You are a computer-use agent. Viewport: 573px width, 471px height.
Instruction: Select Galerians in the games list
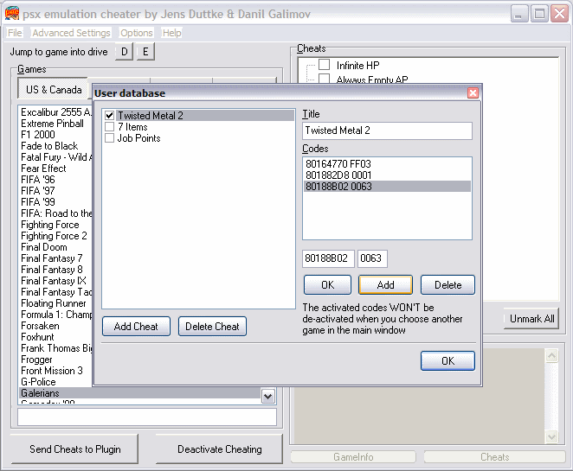click(x=140, y=393)
